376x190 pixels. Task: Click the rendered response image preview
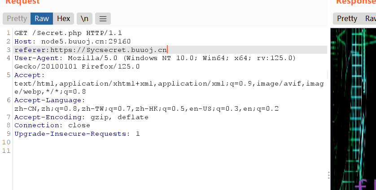click(353, 109)
